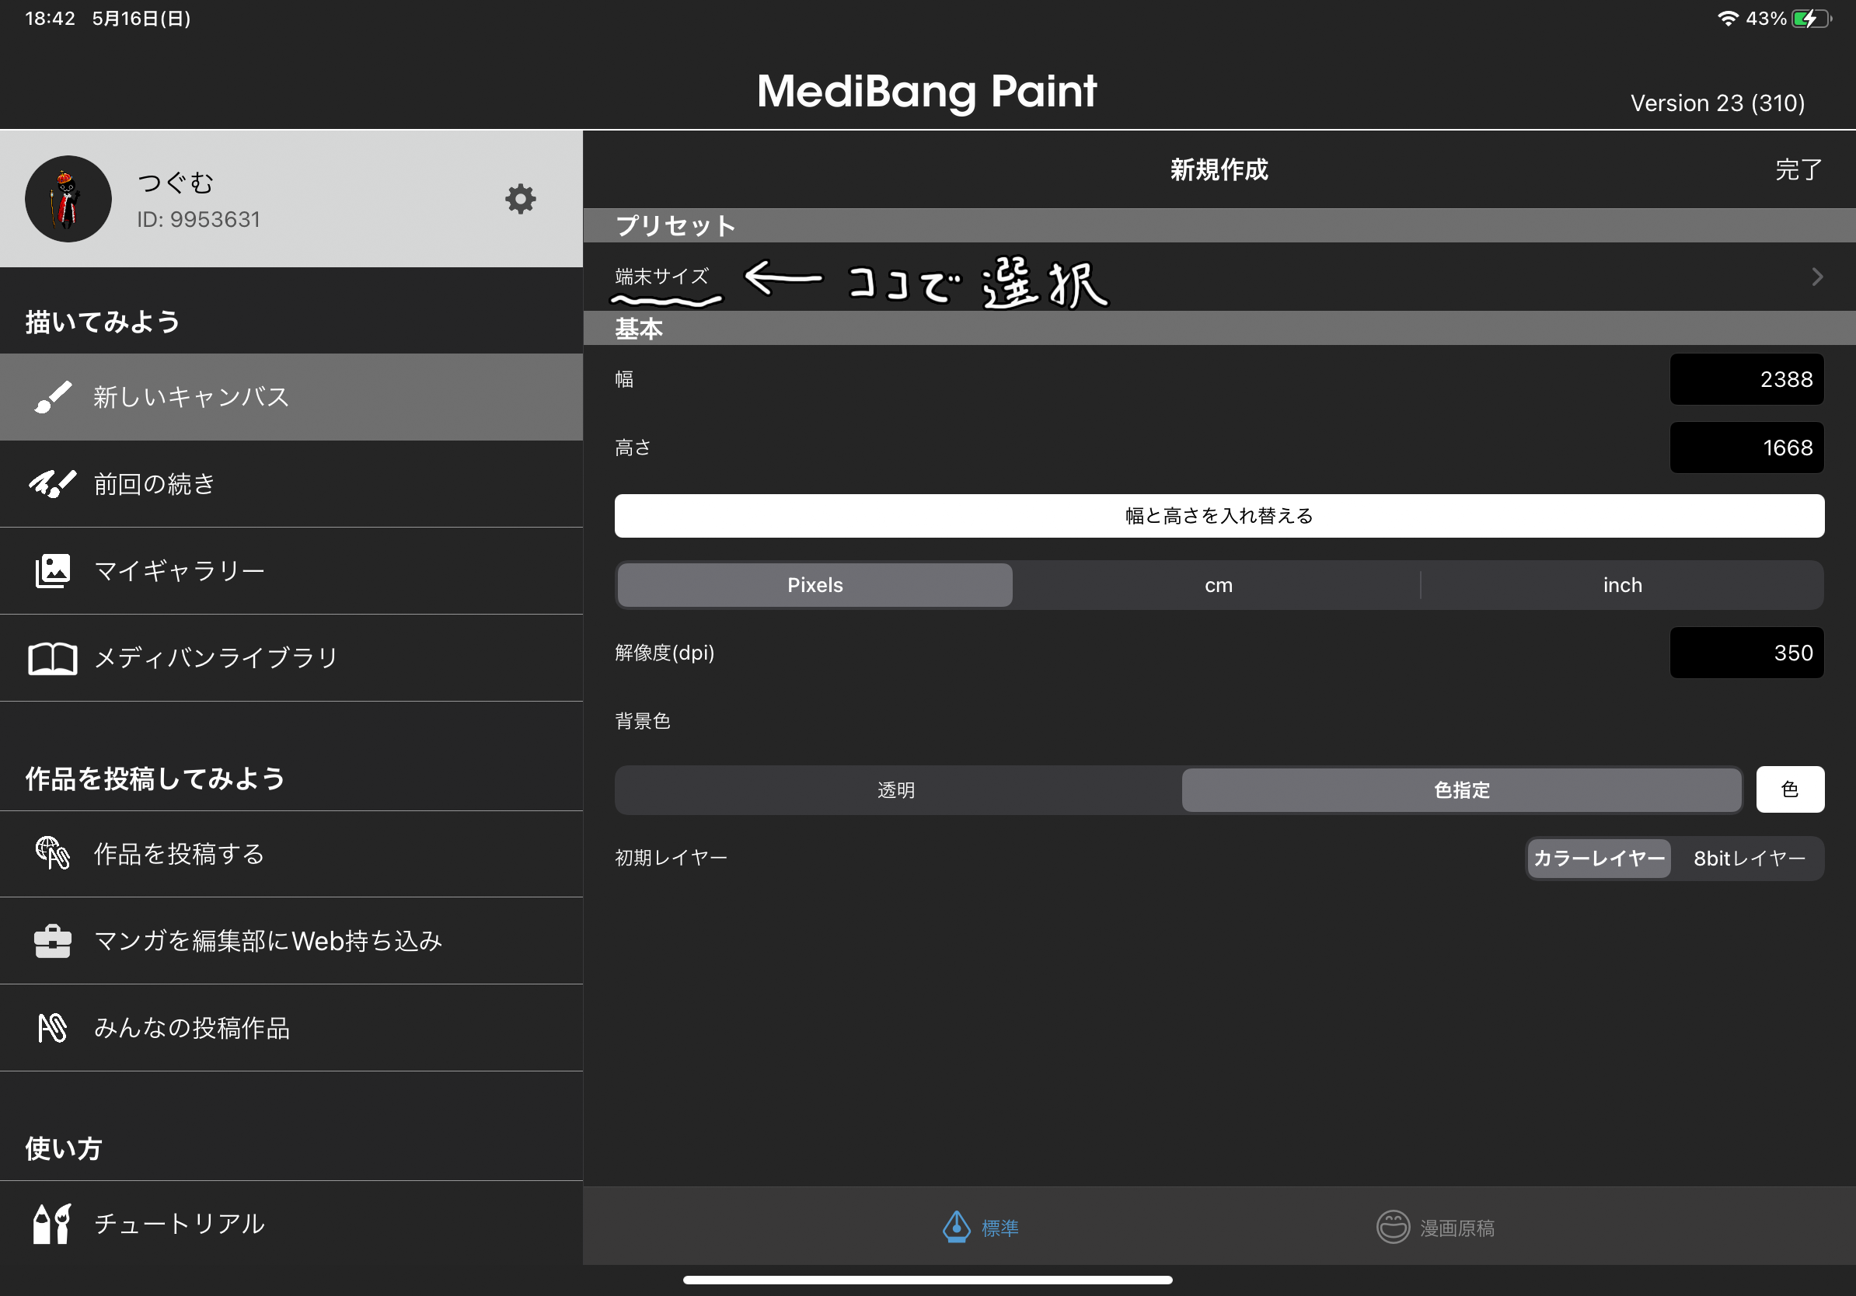Screen dimensions: 1856x1296
Task: Select Pixels unit toggle
Action: pyautogui.click(x=817, y=583)
